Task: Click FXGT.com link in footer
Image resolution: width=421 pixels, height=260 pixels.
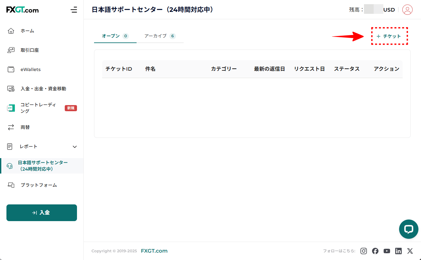Action: 154,251
